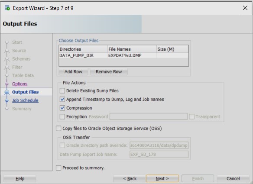The width and height of the screenshot is (253, 184).
Task: Disable the Compression checkbox
Action: pos(62,108)
